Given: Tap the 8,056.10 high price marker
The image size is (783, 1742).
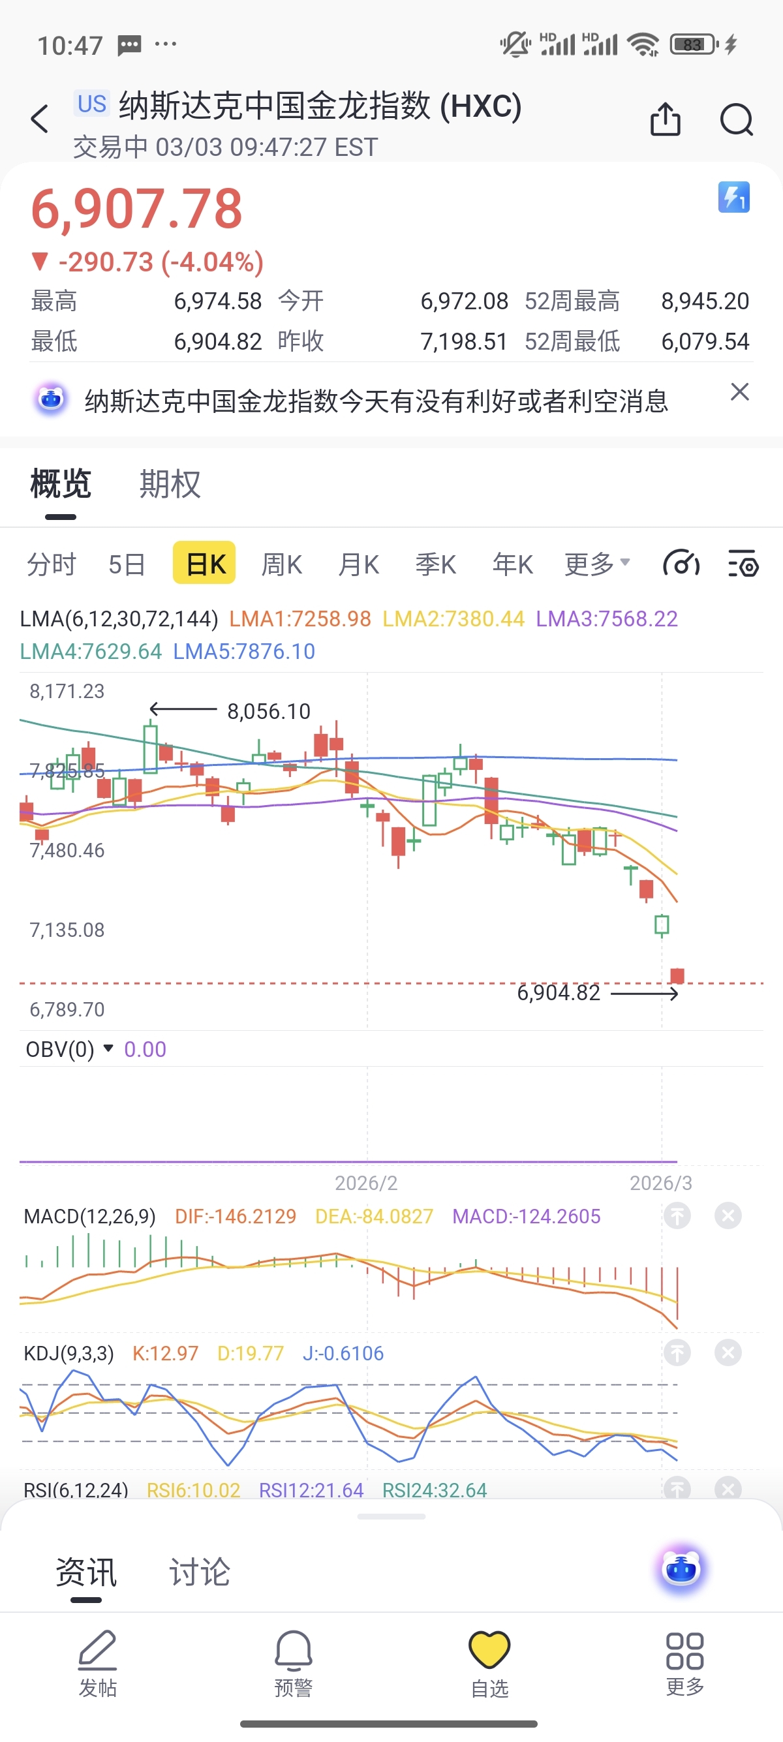Looking at the screenshot, I should point(268,711).
